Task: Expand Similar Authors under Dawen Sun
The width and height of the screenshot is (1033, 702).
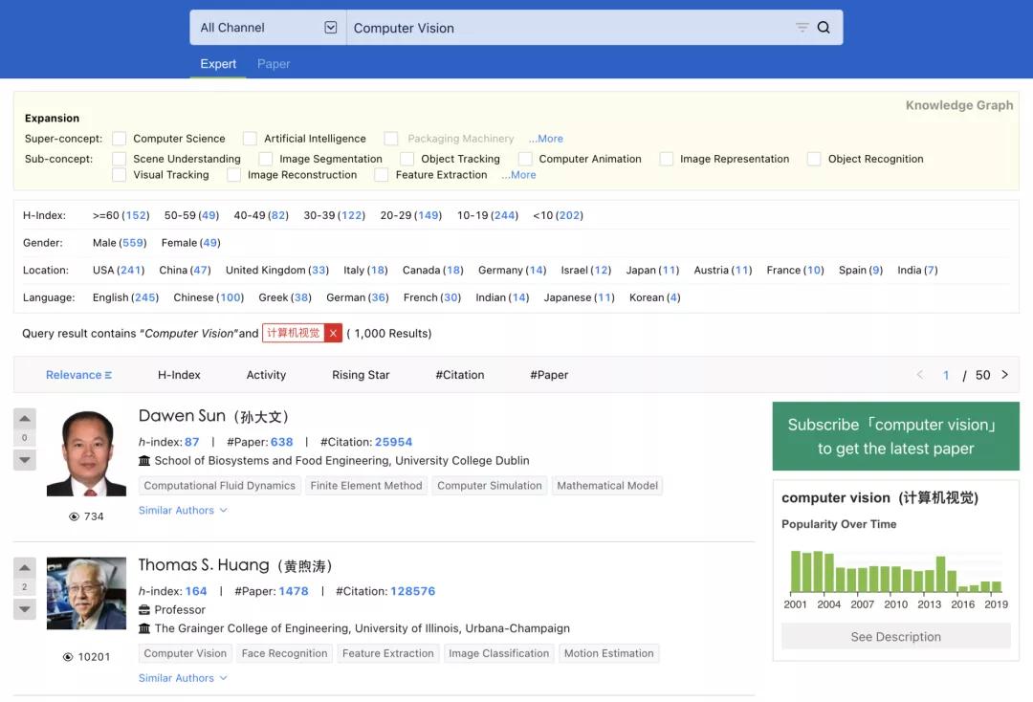Action: click(183, 511)
